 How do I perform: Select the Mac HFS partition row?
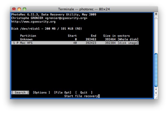point(75,43)
